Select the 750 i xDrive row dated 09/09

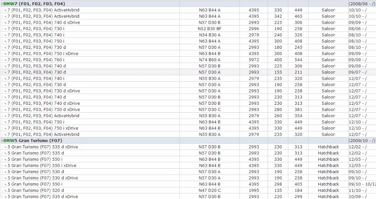(x=188, y=54)
